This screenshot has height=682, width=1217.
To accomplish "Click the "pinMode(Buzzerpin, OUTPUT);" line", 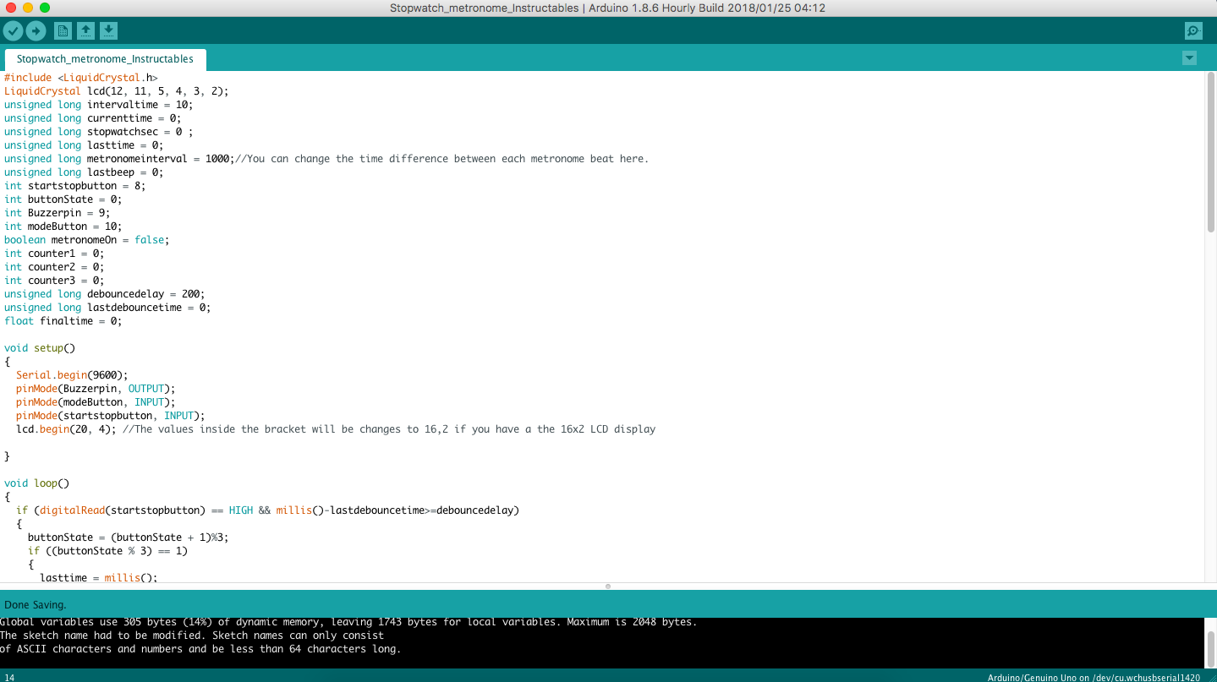I will [x=96, y=389].
